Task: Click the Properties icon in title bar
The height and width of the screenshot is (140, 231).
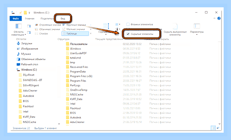Action: click(x=20, y=13)
